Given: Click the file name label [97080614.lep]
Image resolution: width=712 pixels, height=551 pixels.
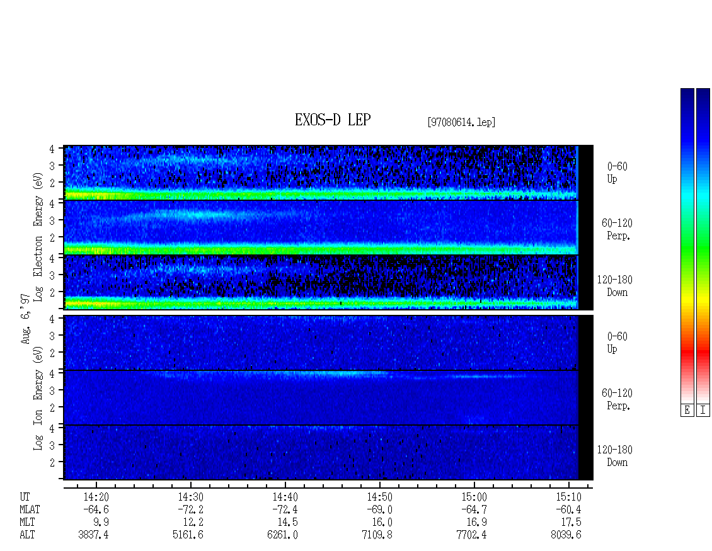Looking at the screenshot, I should (x=461, y=122).
